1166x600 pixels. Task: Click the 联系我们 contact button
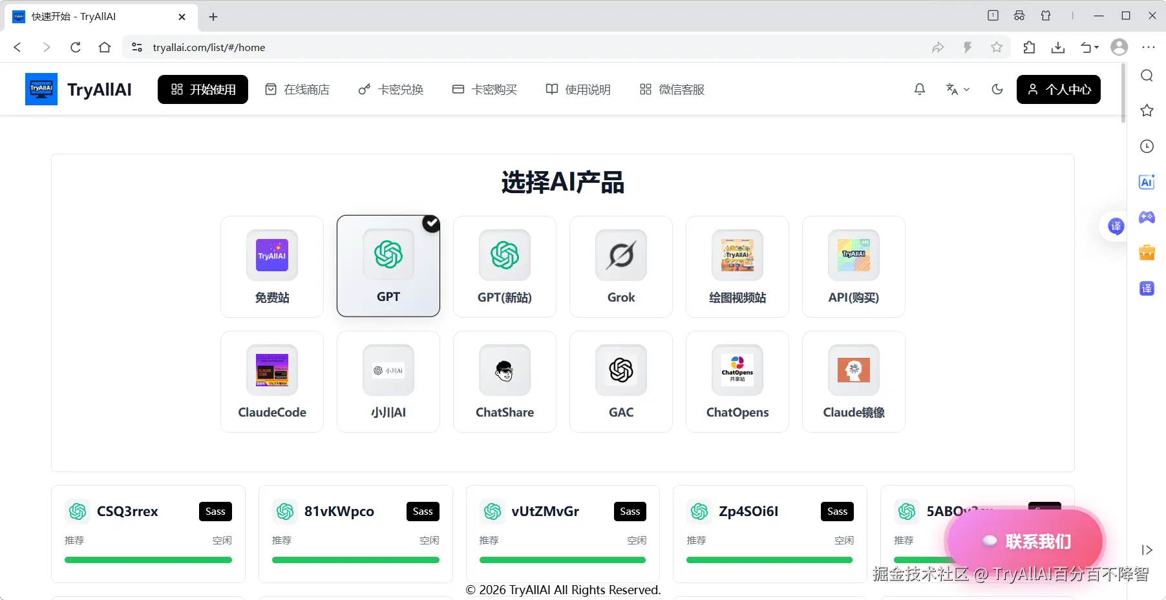pyautogui.click(x=1026, y=541)
